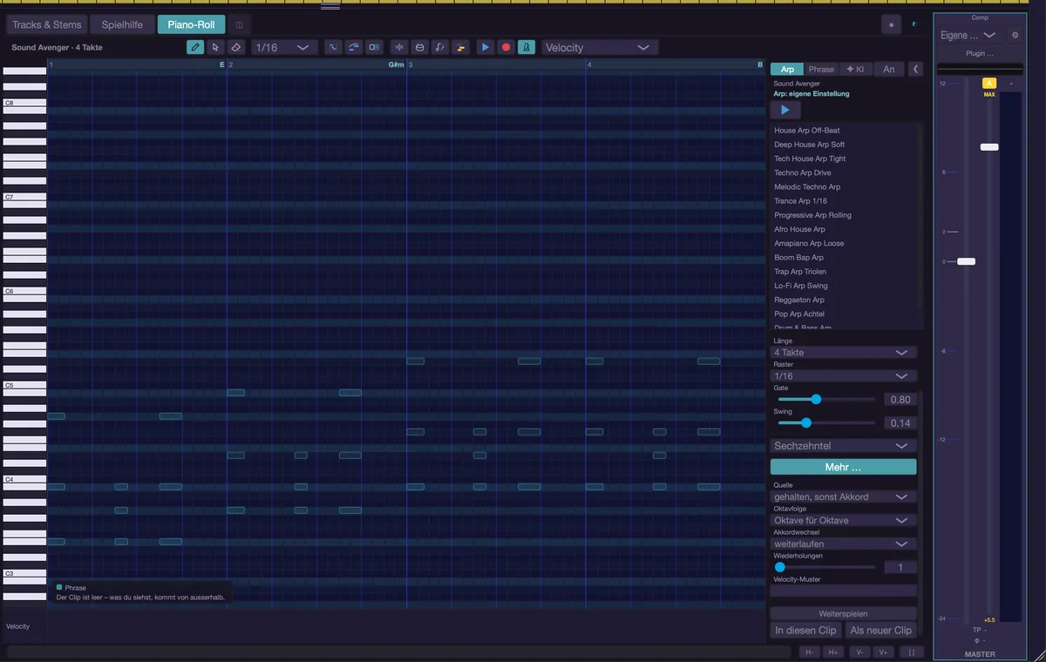1046x662 pixels.
Task: Click the Als neuer Clip button
Action: point(880,630)
